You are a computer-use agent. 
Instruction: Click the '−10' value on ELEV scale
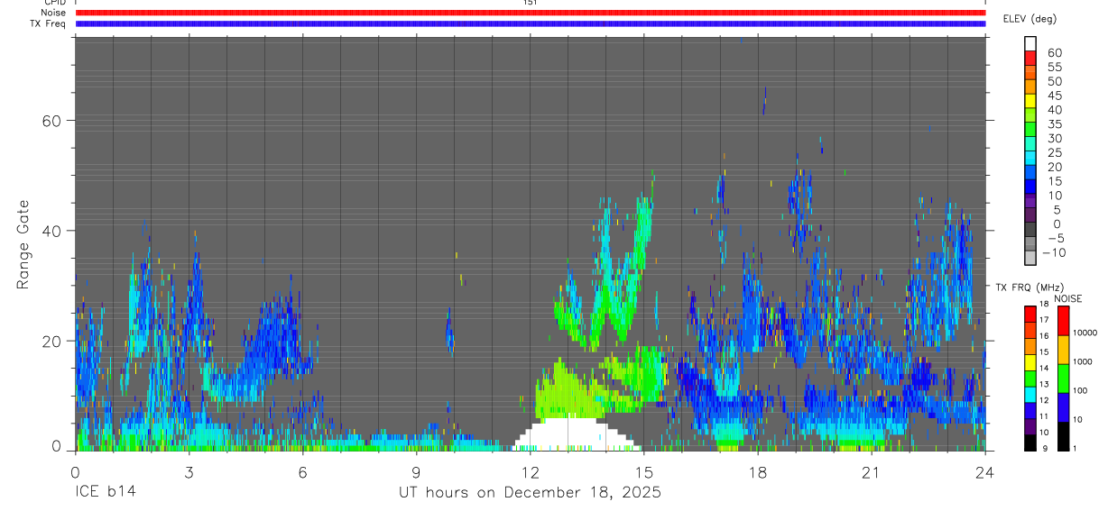pos(1053,252)
